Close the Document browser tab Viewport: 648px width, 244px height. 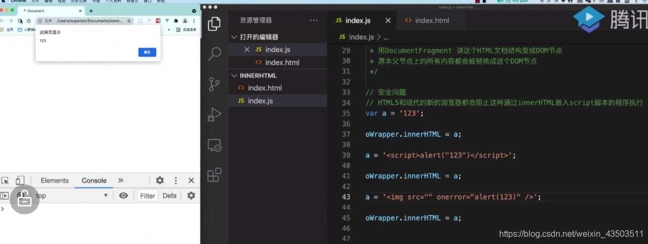80,11
